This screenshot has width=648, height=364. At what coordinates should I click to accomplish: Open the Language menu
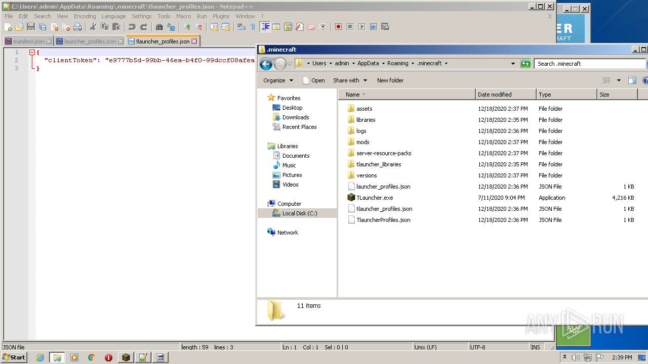[113, 16]
